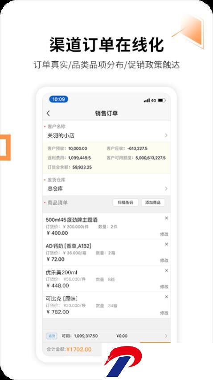Tap the back arrow on 销售订单
213x380 pixels.
[x=48, y=113]
